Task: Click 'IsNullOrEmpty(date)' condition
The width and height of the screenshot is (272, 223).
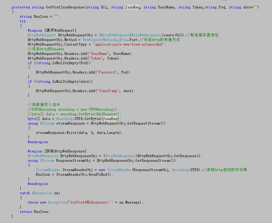Action: [x=72, y=82]
